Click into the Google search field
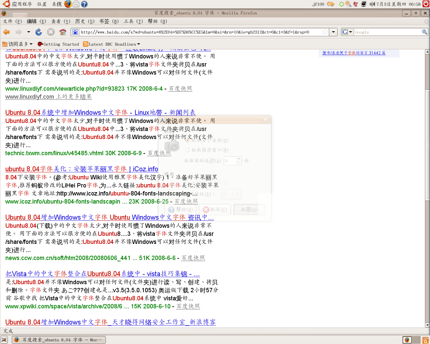Screen dimensions: 430x344 pyautogui.click(x=388, y=32)
